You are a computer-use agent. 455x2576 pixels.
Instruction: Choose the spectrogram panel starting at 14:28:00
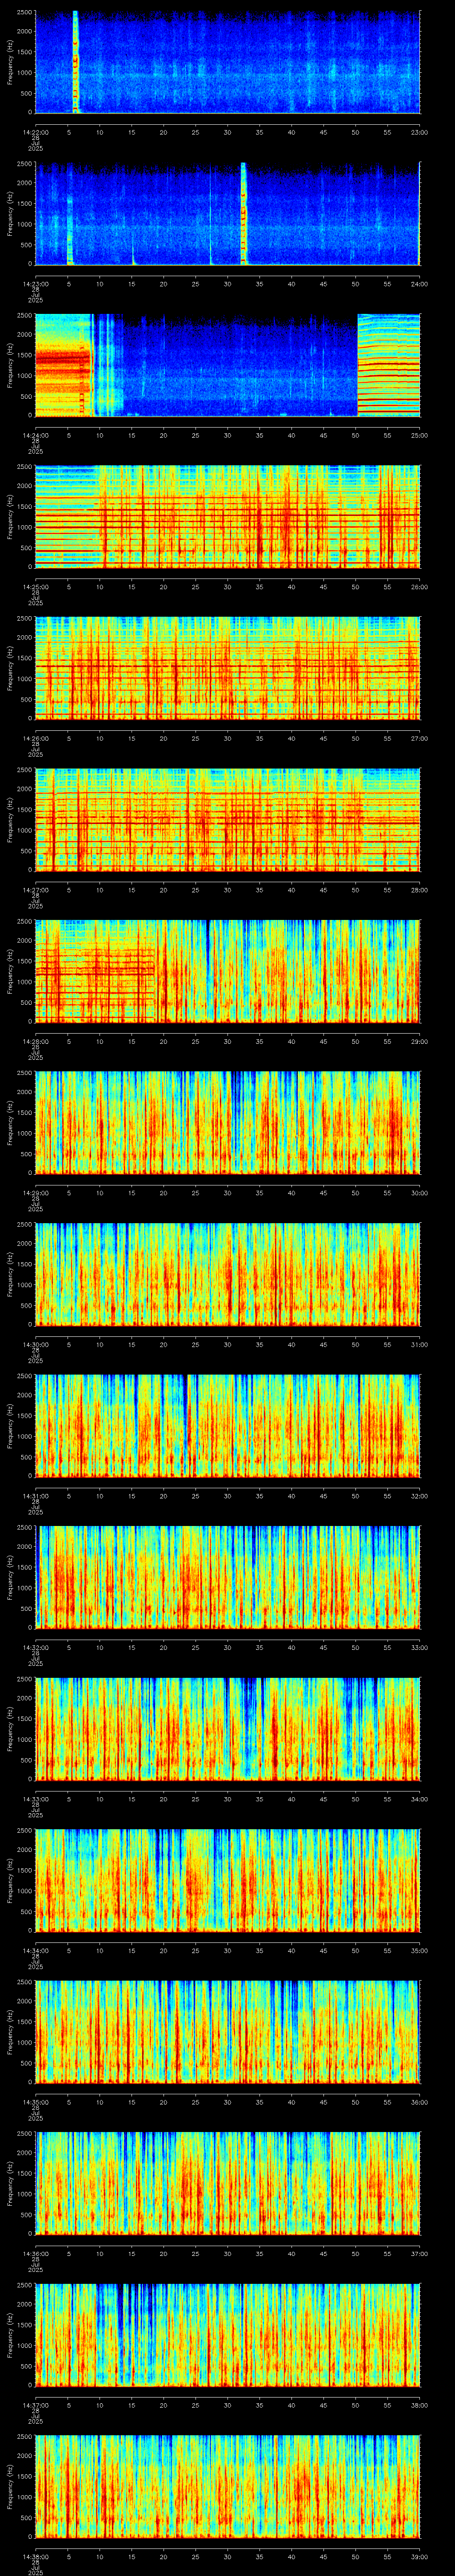pyautogui.click(x=228, y=971)
